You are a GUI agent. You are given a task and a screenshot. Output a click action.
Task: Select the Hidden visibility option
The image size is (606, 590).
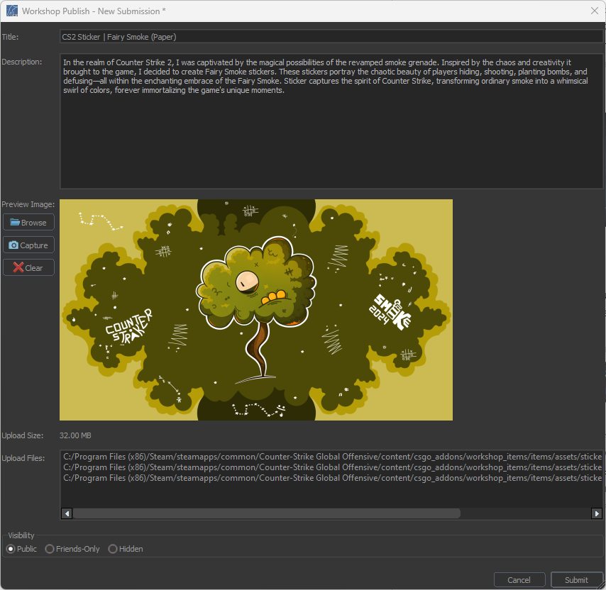pos(126,549)
